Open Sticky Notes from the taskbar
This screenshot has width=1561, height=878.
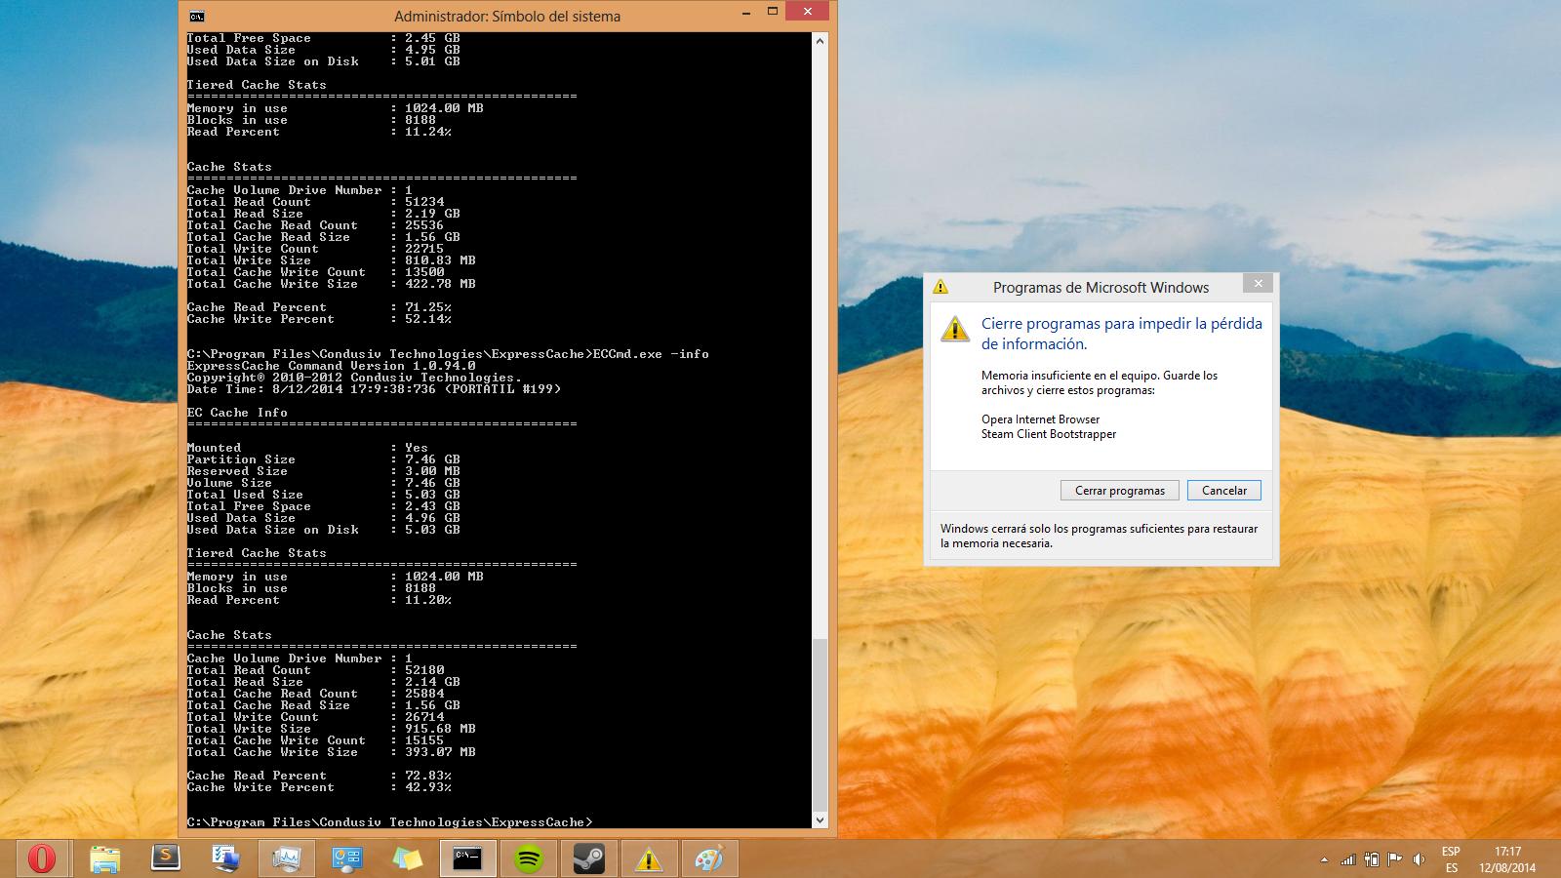pos(408,858)
